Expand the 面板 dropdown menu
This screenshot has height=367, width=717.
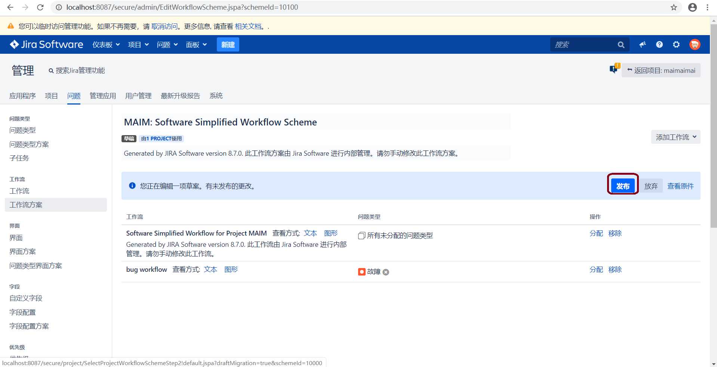click(x=196, y=45)
